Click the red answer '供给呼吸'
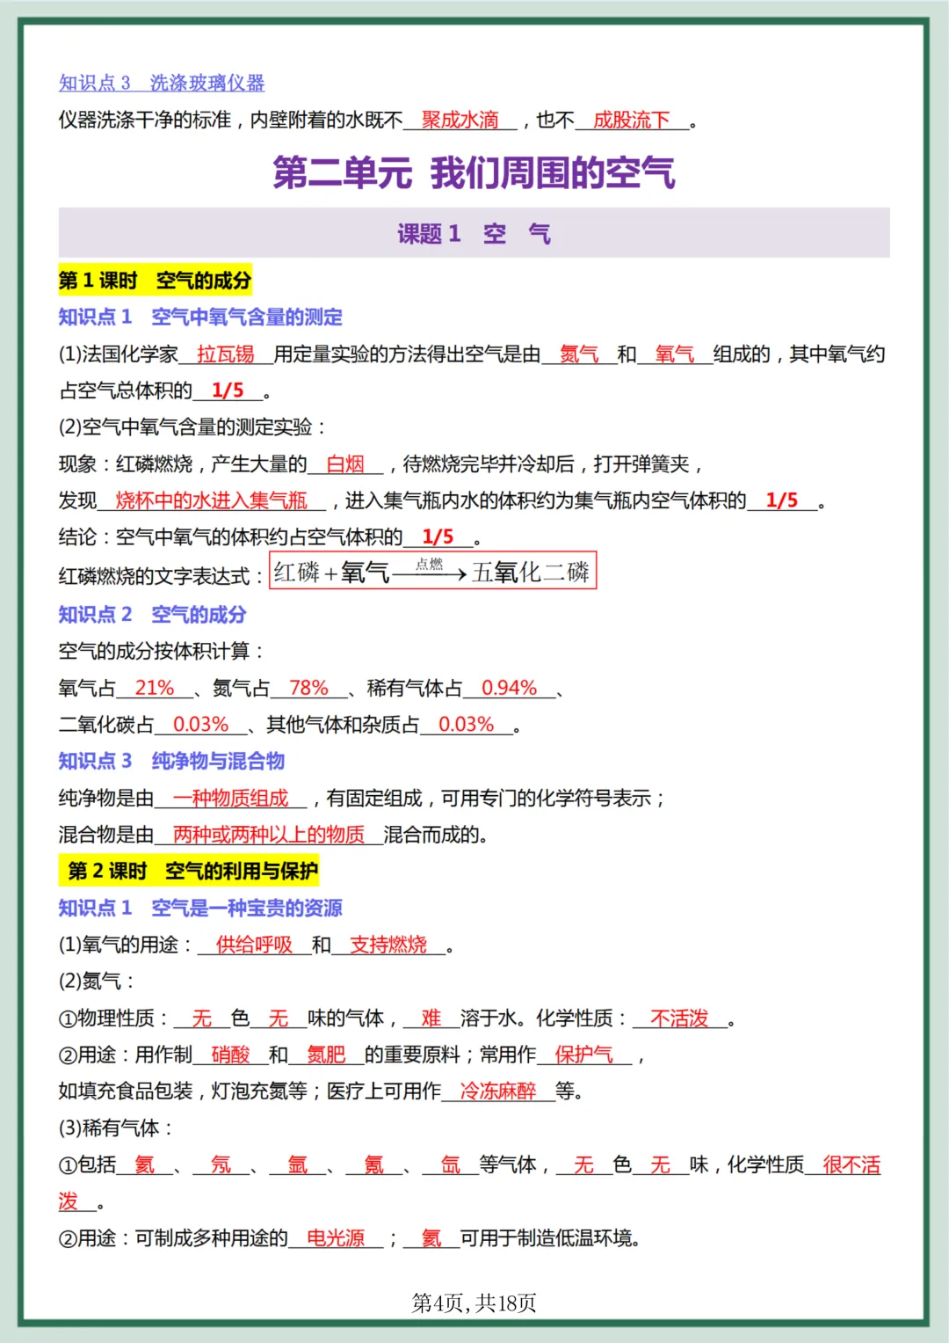Viewport: 949px width, 1343px height. coord(255,945)
